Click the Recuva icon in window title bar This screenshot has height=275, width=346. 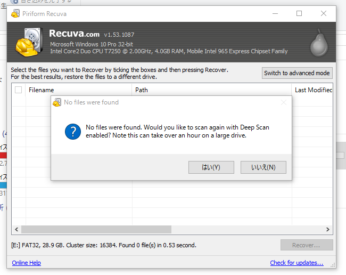click(15, 14)
